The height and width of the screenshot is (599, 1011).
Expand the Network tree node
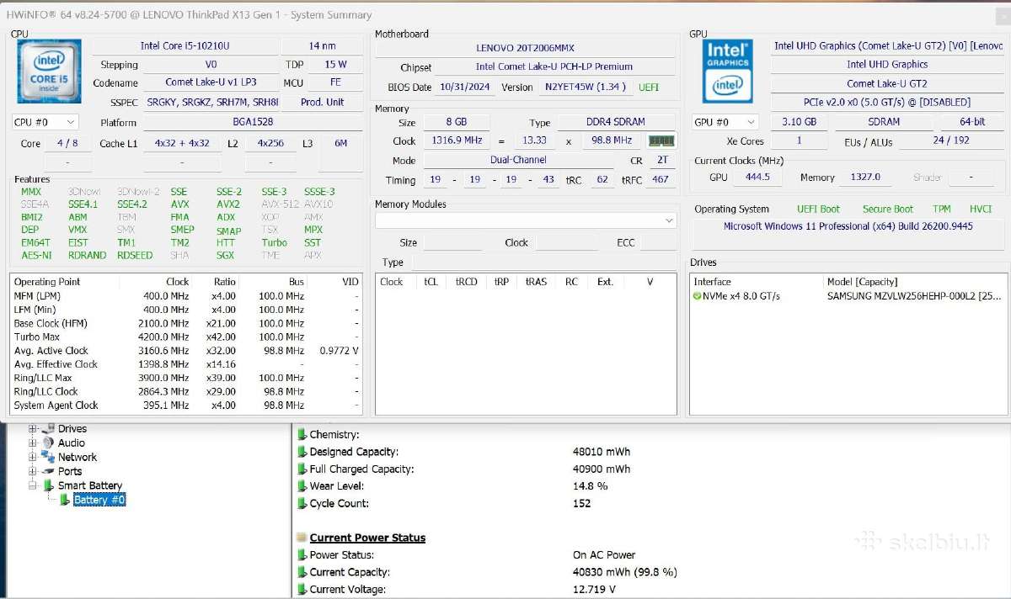(x=33, y=458)
